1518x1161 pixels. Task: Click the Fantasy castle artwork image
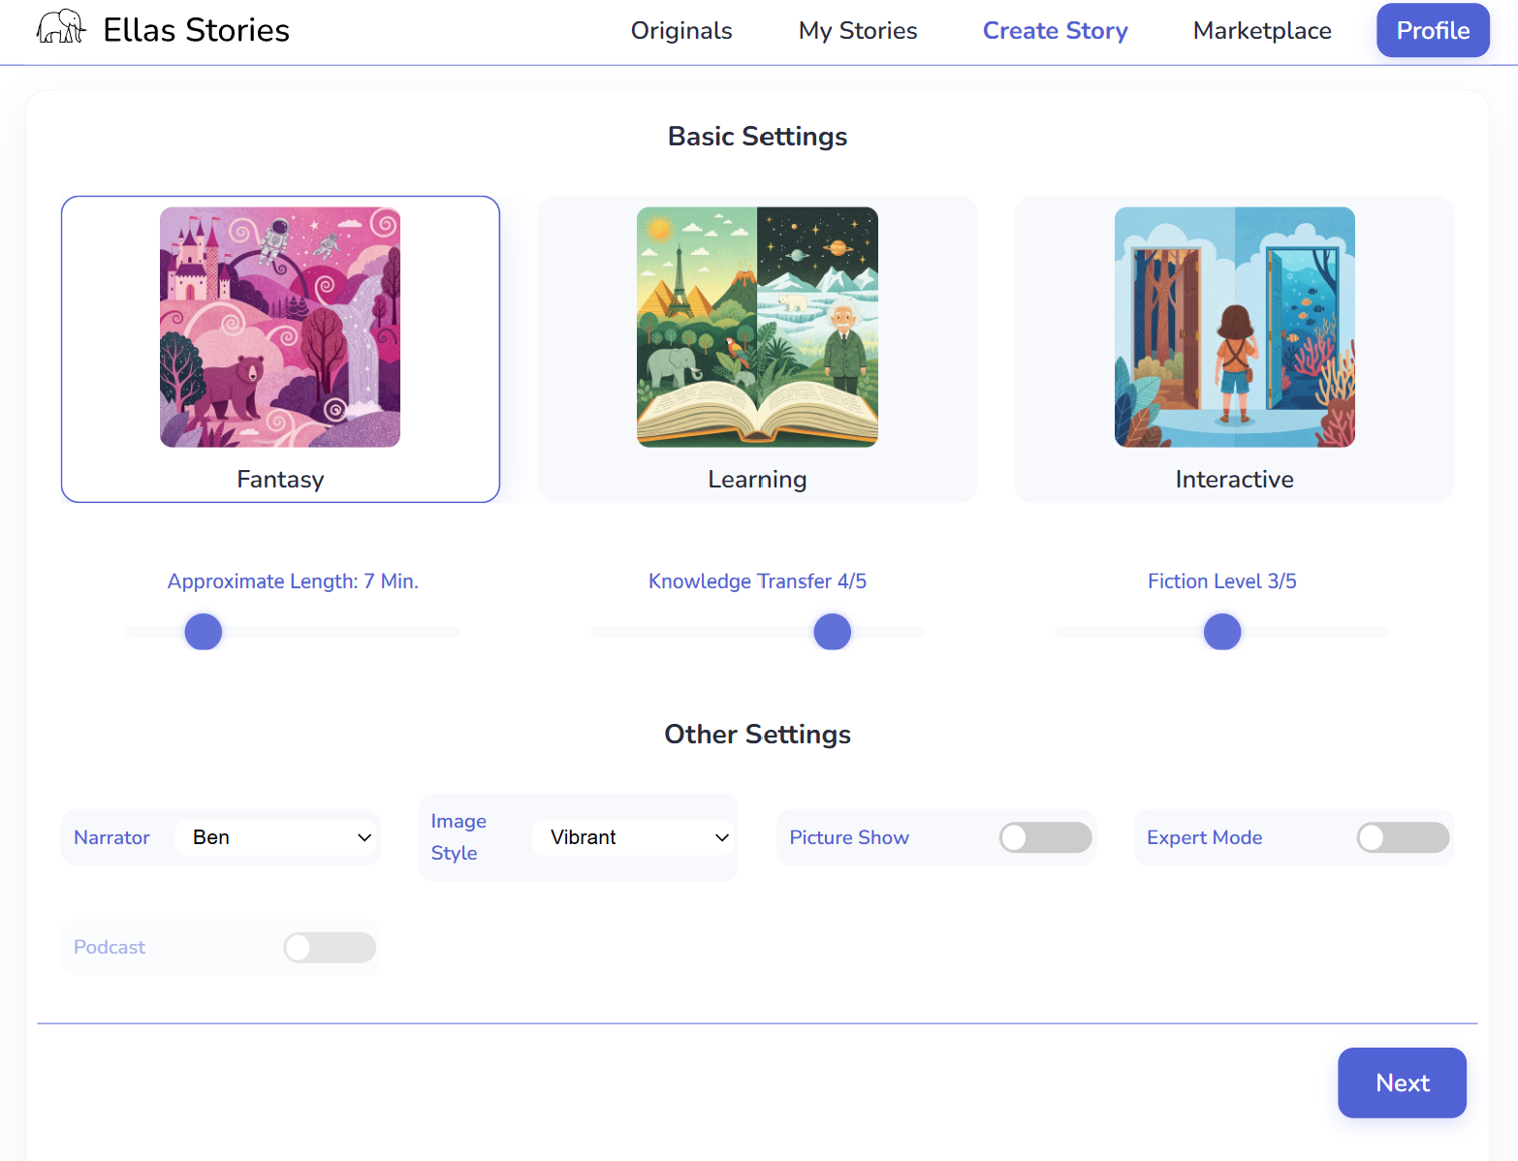[x=280, y=327]
